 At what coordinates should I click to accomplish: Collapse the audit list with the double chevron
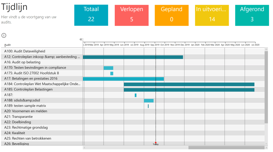[x=81, y=39]
